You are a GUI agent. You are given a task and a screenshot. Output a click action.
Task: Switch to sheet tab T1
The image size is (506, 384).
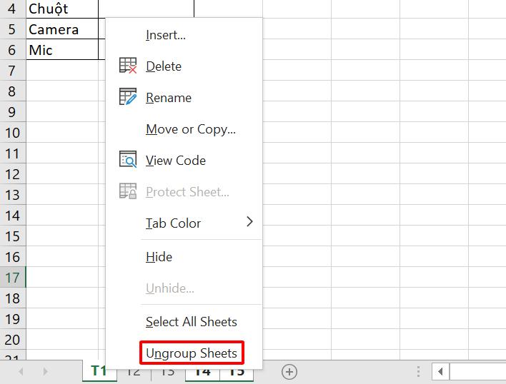coord(99,371)
